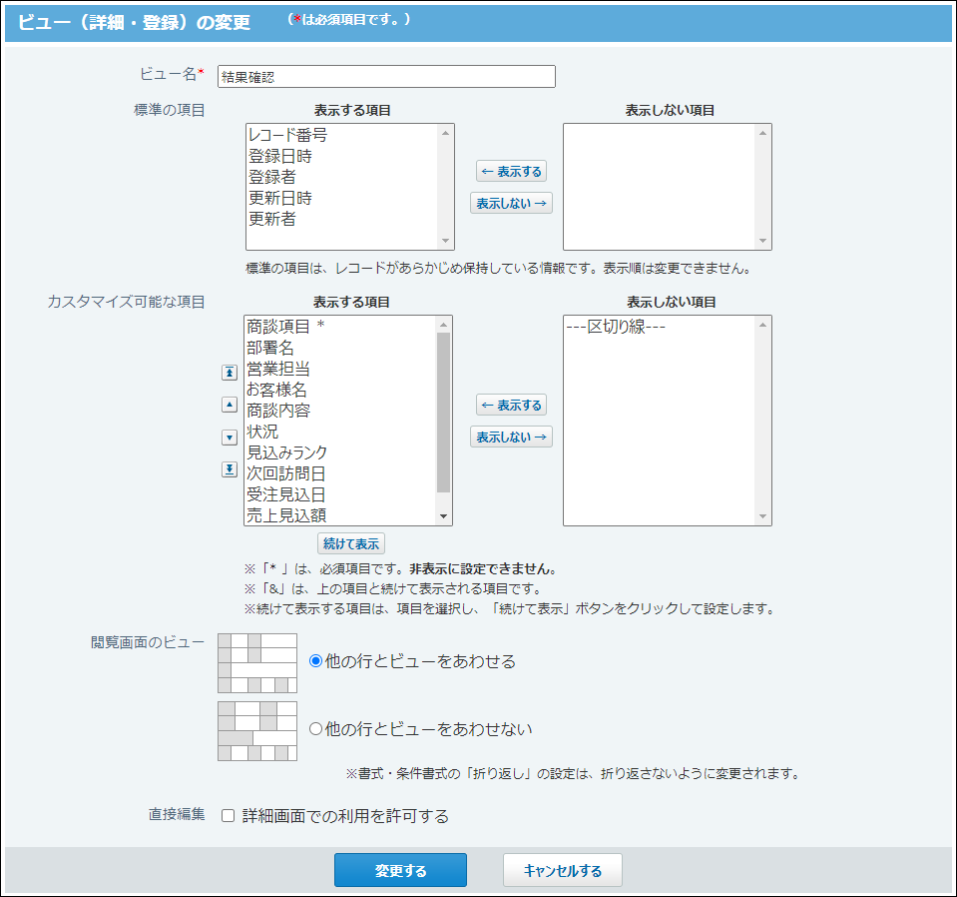Select 他の行とビューをあわせない radio option
The width and height of the screenshot is (957, 897).
coord(315,728)
